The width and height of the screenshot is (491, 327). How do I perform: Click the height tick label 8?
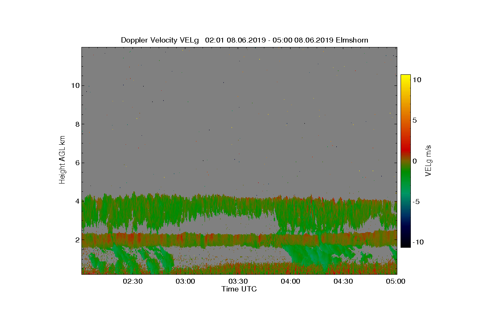(77, 124)
